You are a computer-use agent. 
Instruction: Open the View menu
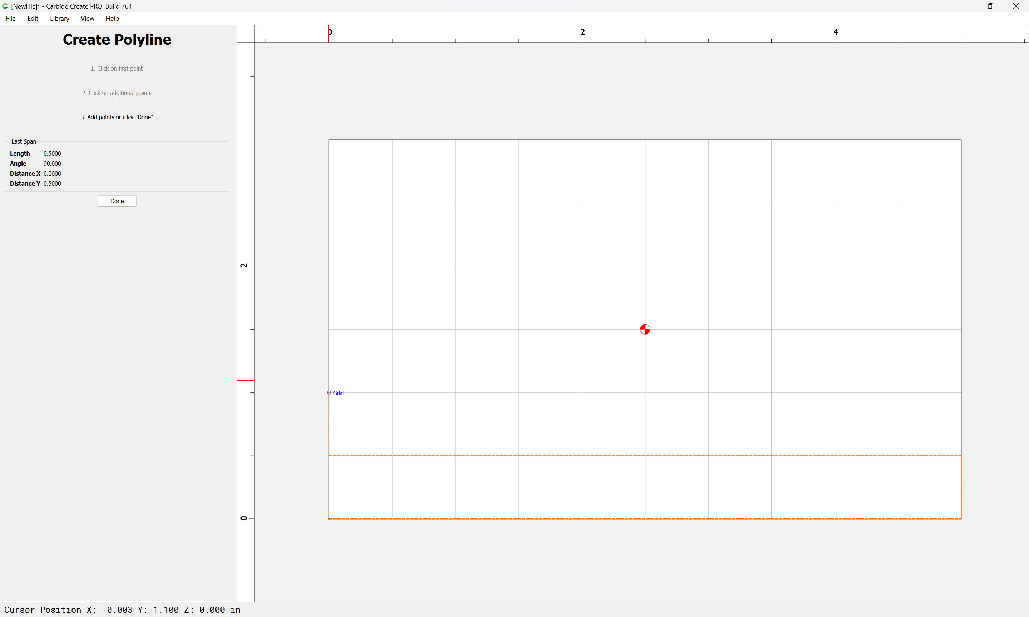87,19
